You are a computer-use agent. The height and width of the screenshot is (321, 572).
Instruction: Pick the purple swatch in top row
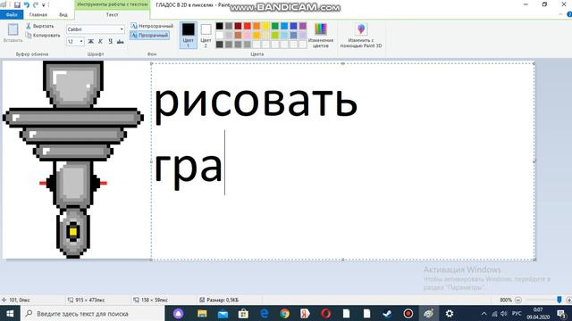(x=303, y=26)
